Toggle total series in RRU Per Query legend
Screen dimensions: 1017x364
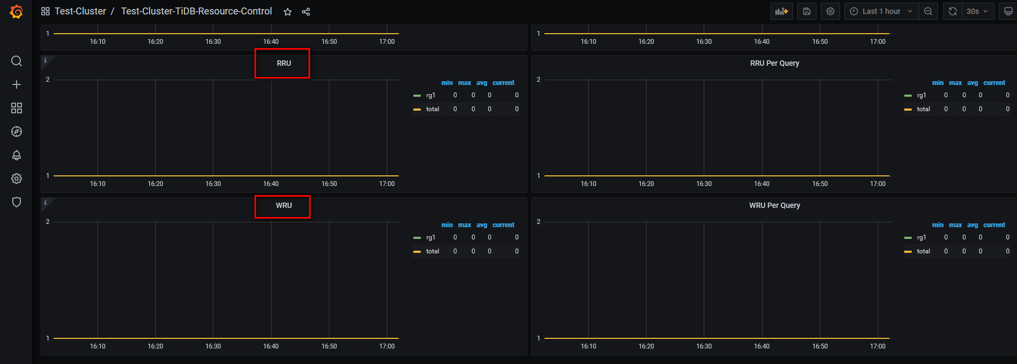pyautogui.click(x=923, y=109)
